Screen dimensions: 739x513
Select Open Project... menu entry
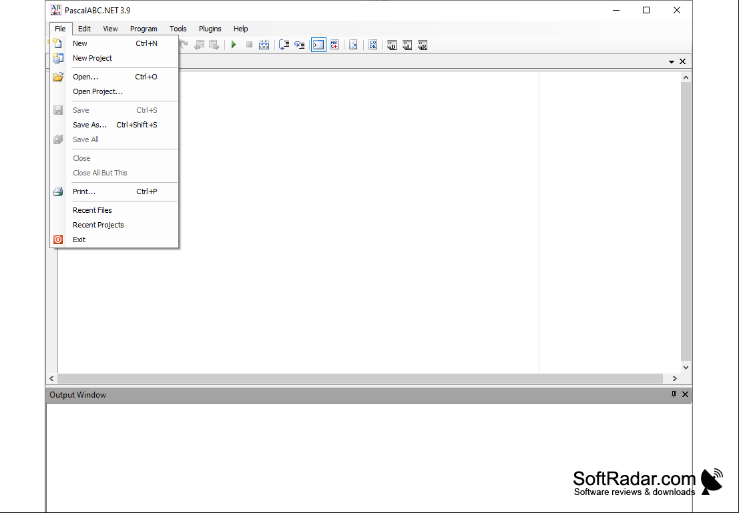[x=114, y=91]
